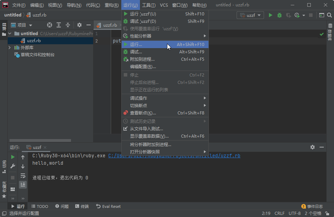This screenshot has height=217, width=334.
Task: Click the Debug bug icon in top toolbar
Action: coord(280,15)
